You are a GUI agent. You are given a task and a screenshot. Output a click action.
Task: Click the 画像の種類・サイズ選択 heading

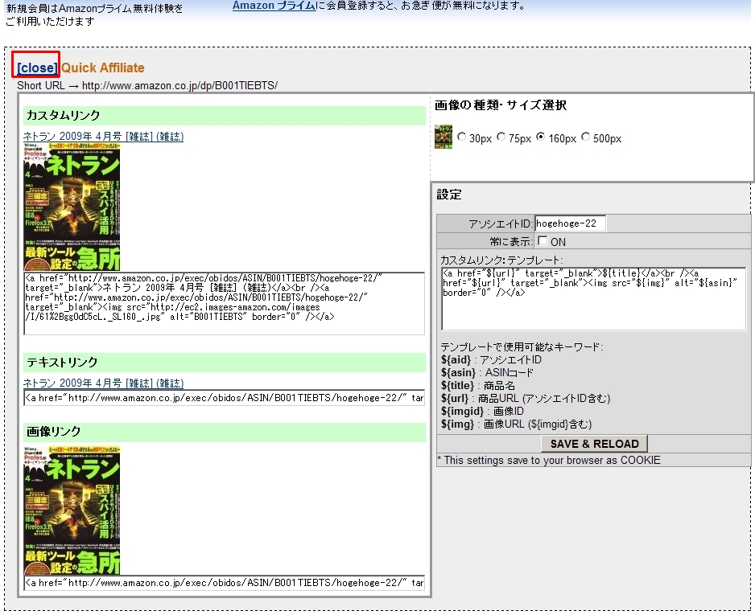(501, 105)
